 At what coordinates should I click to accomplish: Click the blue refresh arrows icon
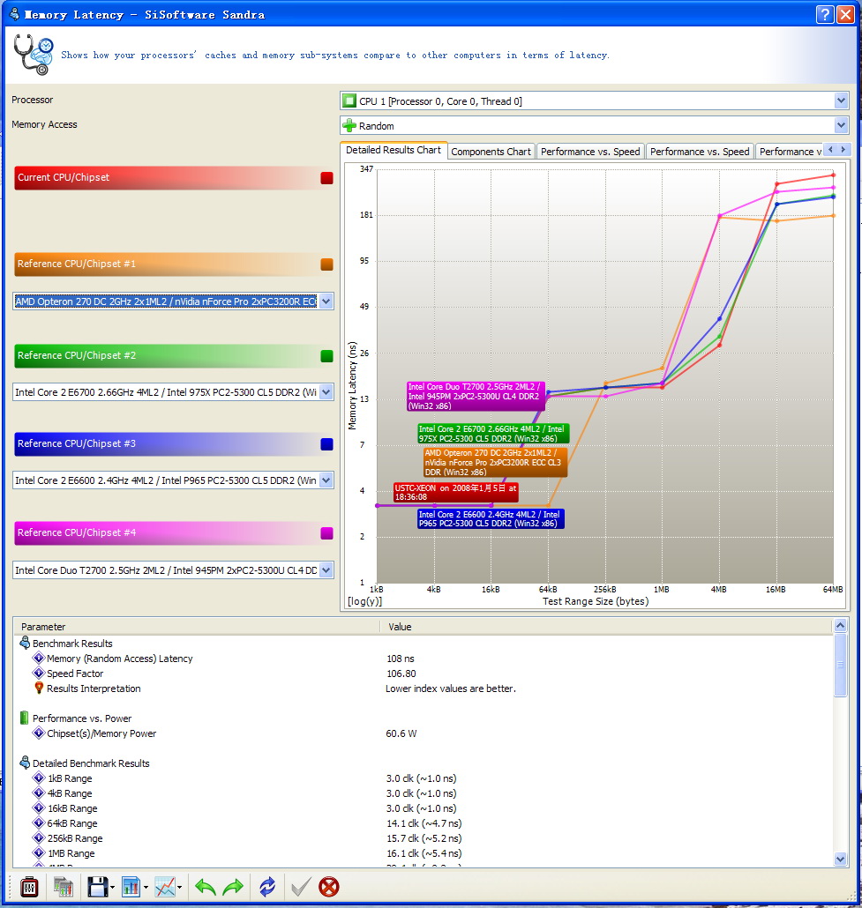[267, 887]
